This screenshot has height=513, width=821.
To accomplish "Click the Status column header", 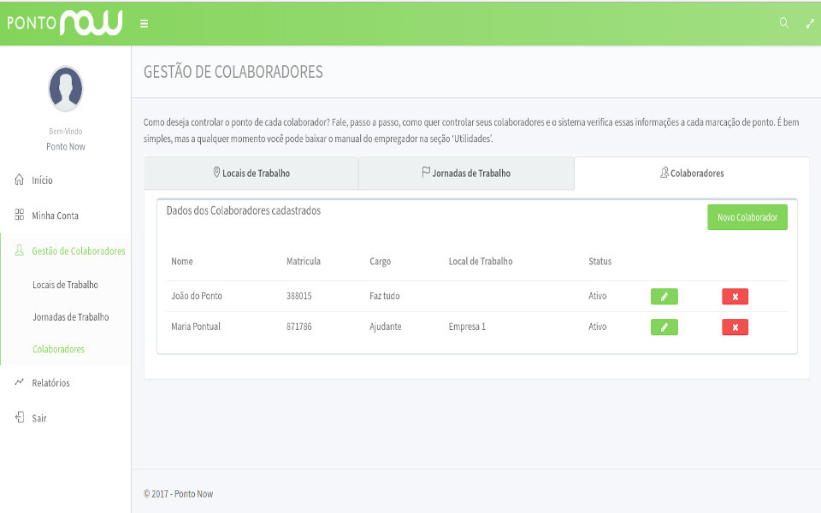I will (600, 262).
